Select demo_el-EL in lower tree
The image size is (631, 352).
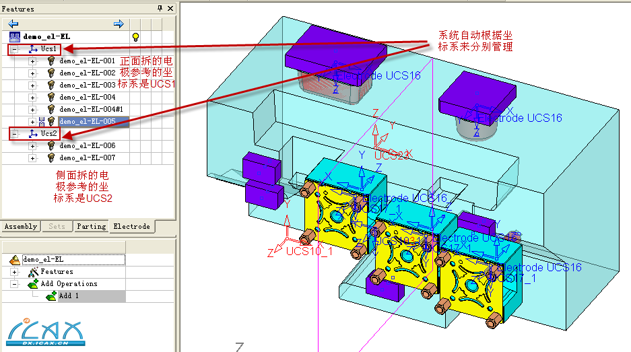coord(73,260)
